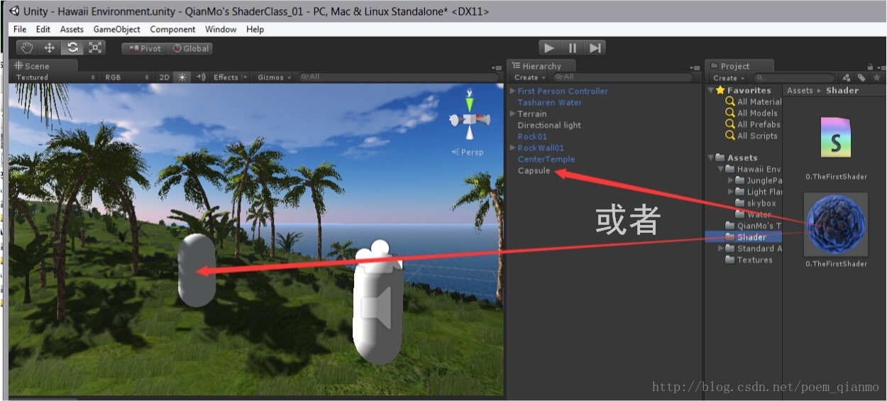The height and width of the screenshot is (401, 887).
Task: Toggle scene audio speaker icon
Action: [201, 77]
